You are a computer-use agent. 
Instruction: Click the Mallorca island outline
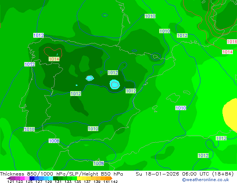point(173,98)
